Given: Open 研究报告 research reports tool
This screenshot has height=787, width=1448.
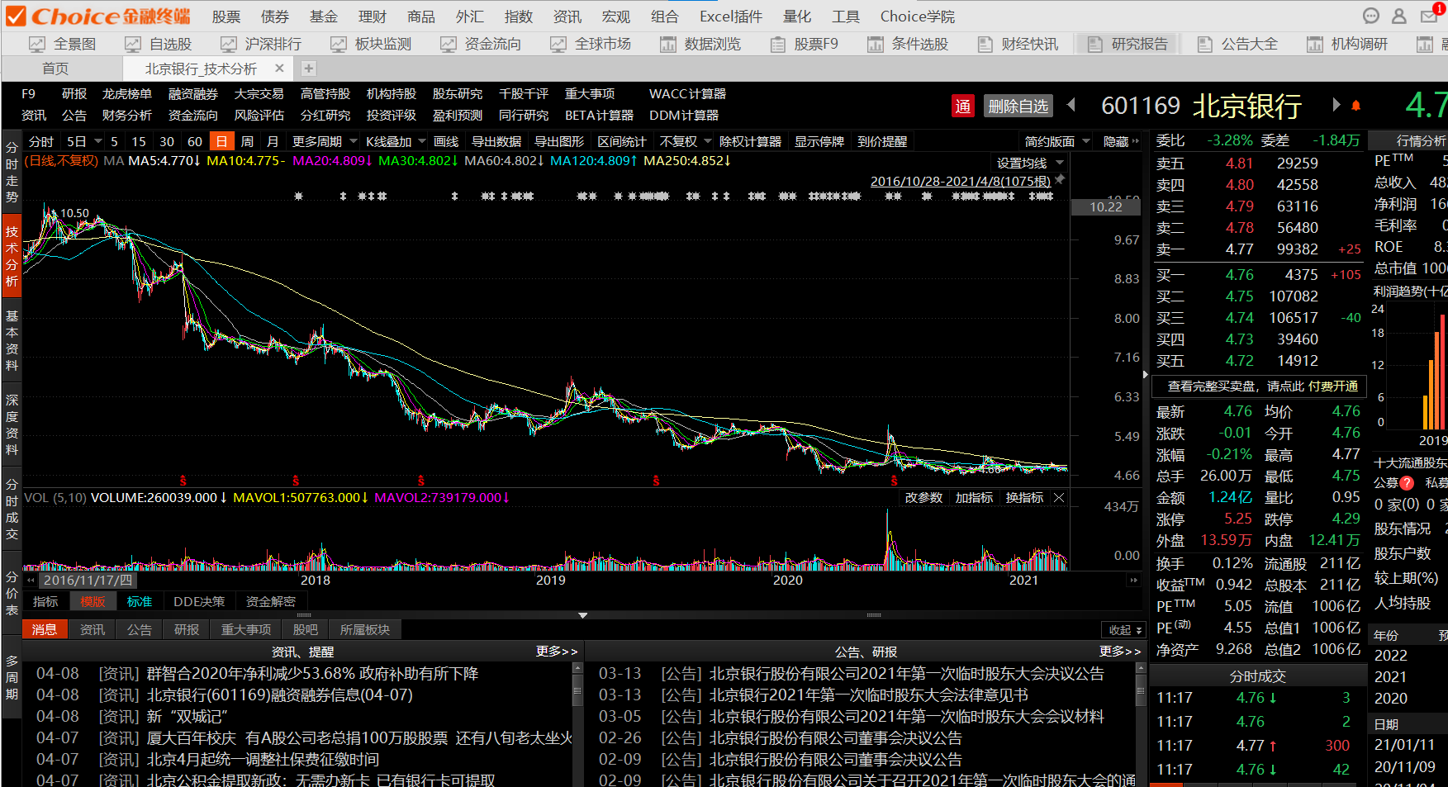Looking at the screenshot, I should (1128, 44).
